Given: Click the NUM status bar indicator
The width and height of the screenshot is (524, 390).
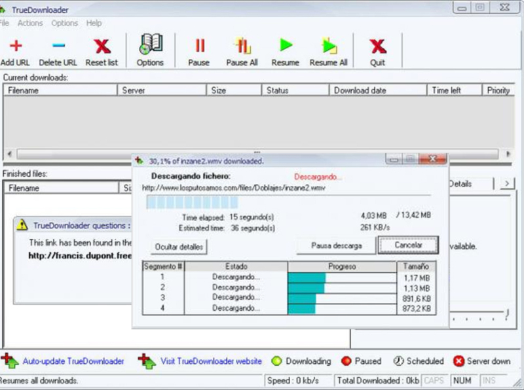Looking at the screenshot, I should (462, 381).
